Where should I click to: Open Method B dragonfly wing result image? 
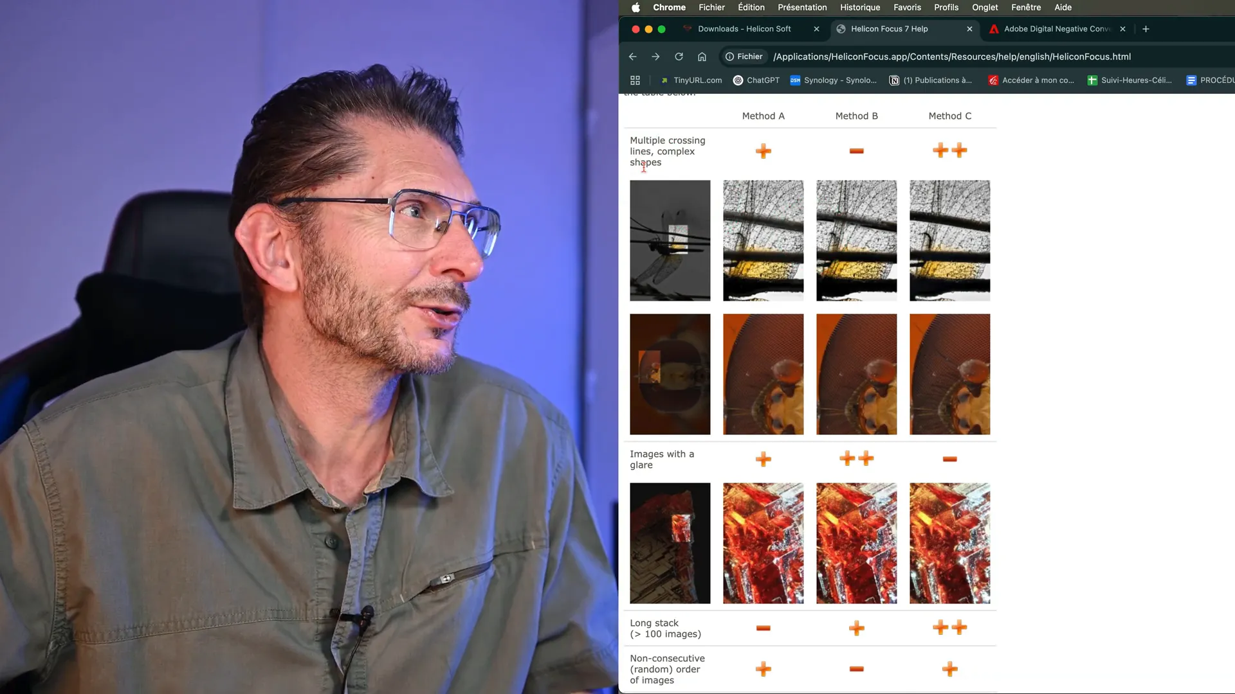(856, 240)
